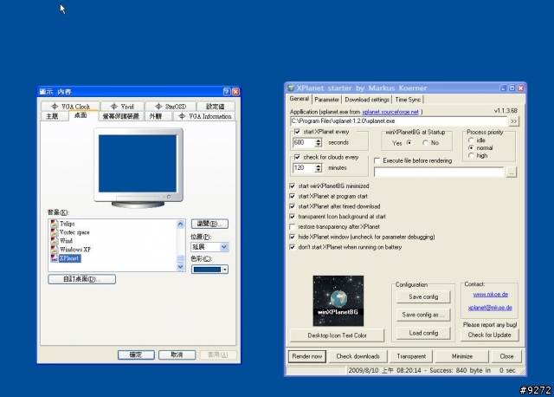Click the help question-mark button in Display Properties
Screen dimensions: 554x397
coord(227,92)
